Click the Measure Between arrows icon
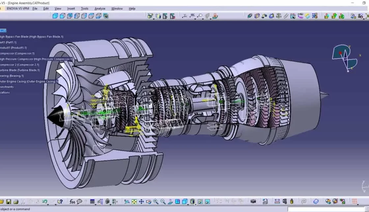The image size is (369, 212). (277, 201)
